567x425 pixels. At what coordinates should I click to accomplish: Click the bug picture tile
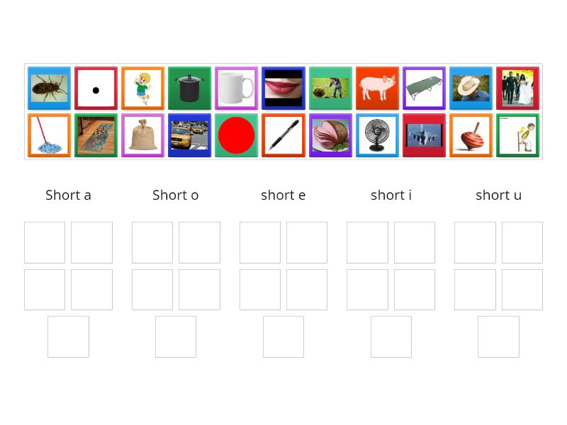[49, 89]
